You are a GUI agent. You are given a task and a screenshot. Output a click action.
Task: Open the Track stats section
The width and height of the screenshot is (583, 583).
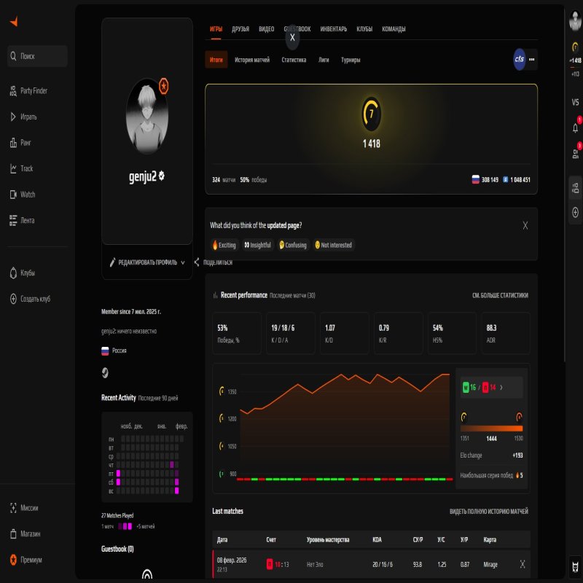[29, 168]
